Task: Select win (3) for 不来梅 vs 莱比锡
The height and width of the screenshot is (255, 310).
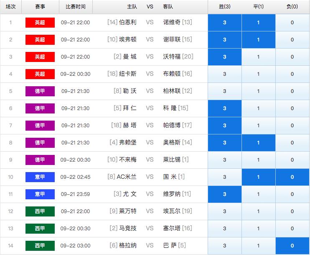Action: tap(225, 160)
